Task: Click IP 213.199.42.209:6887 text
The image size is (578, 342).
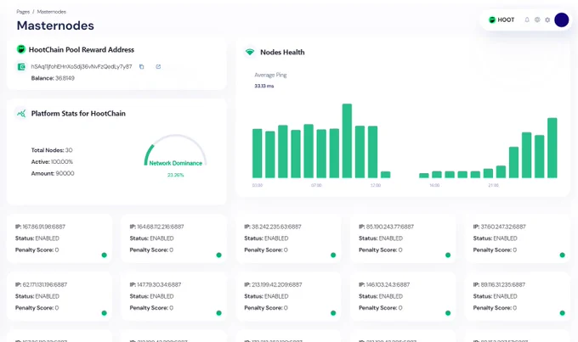Action: click(277, 284)
